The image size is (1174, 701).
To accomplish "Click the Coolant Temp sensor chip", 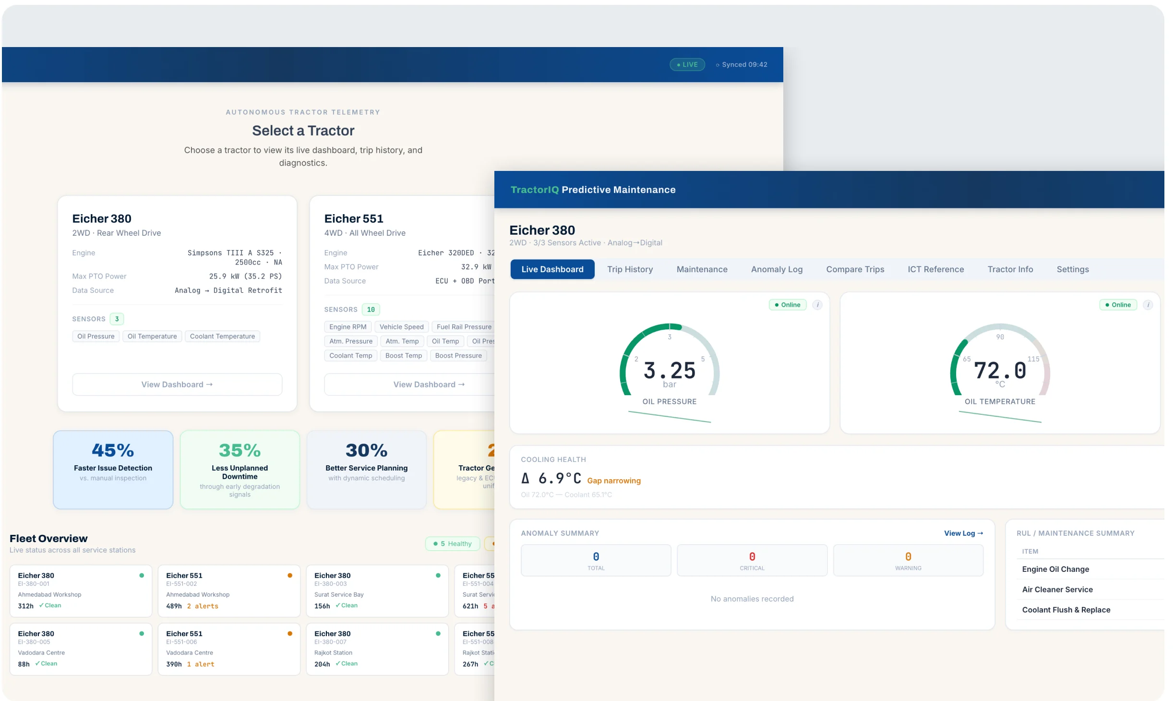I will [351, 356].
